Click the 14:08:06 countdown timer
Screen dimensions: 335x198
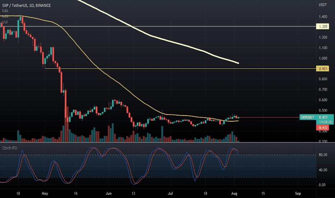pyautogui.click(x=326, y=122)
